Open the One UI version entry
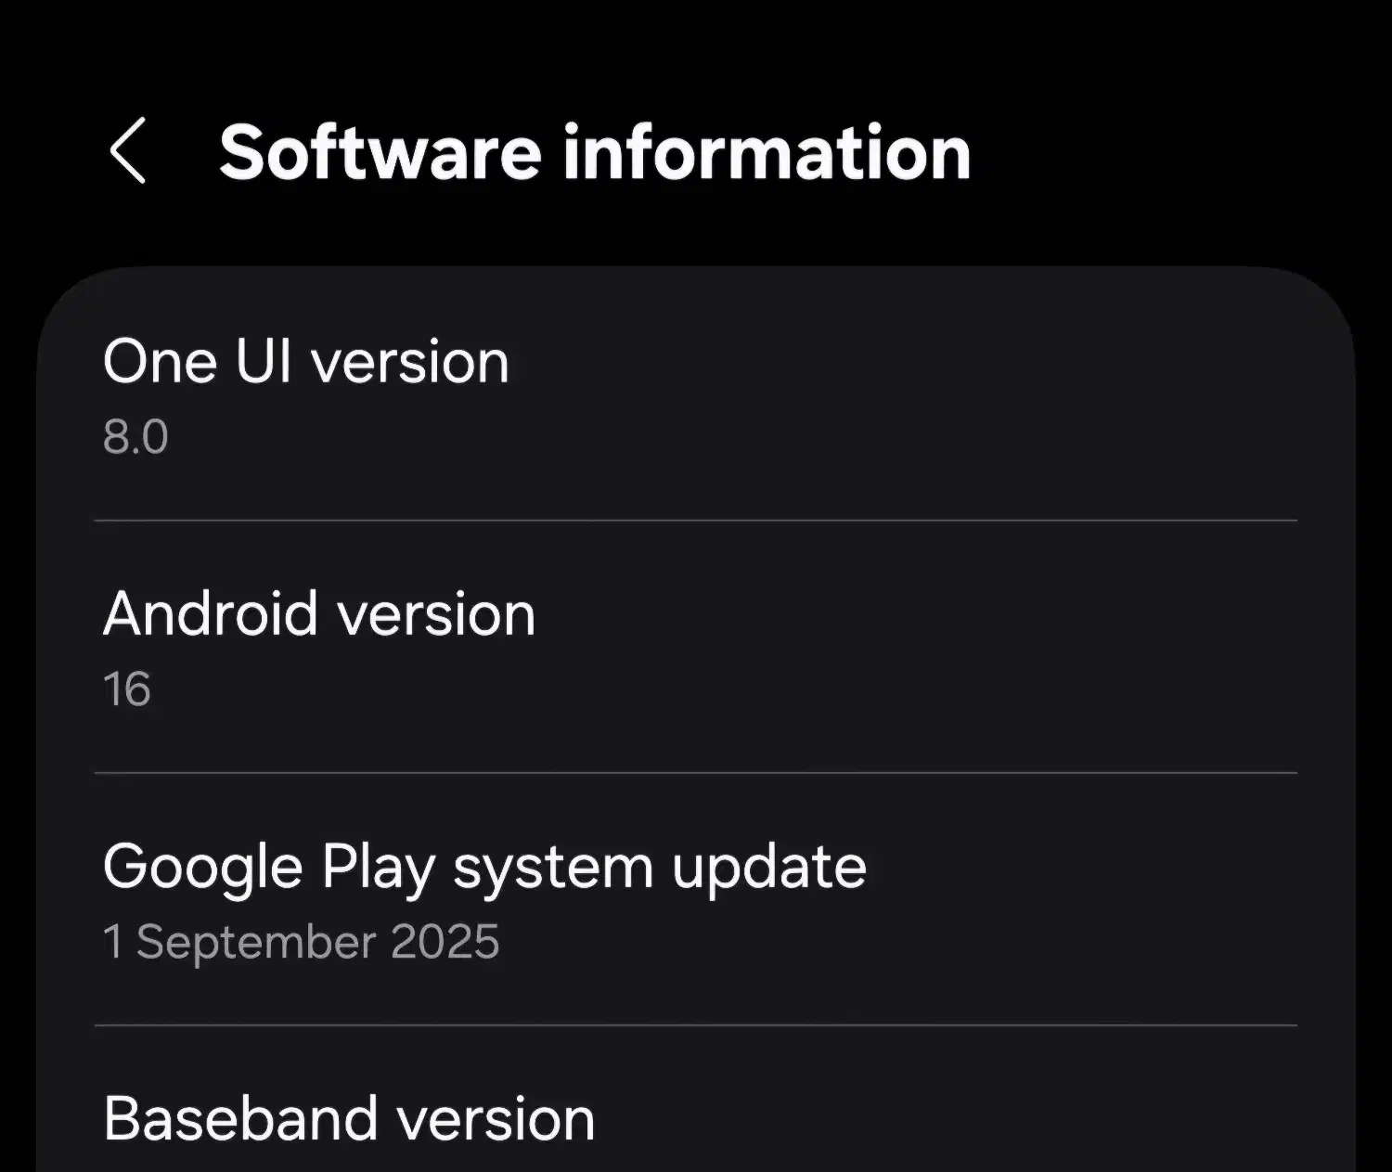The width and height of the screenshot is (1392, 1172). pyautogui.click(x=306, y=361)
